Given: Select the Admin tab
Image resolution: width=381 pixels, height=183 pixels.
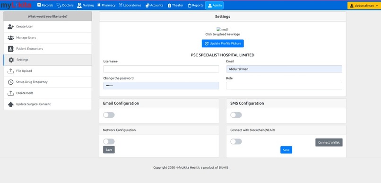Looking at the screenshot, I should coord(214,5).
